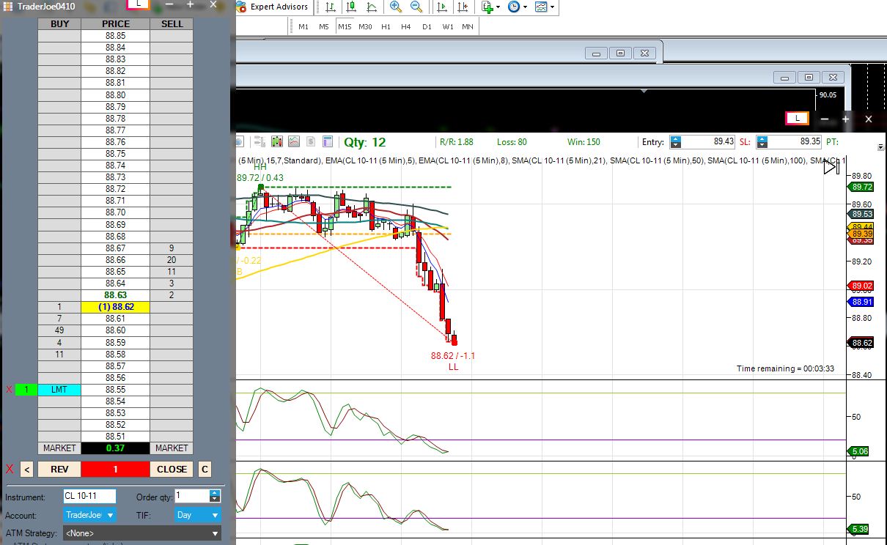The height and width of the screenshot is (545, 887).
Task: Select the D1 timeframe
Action: (427, 26)
